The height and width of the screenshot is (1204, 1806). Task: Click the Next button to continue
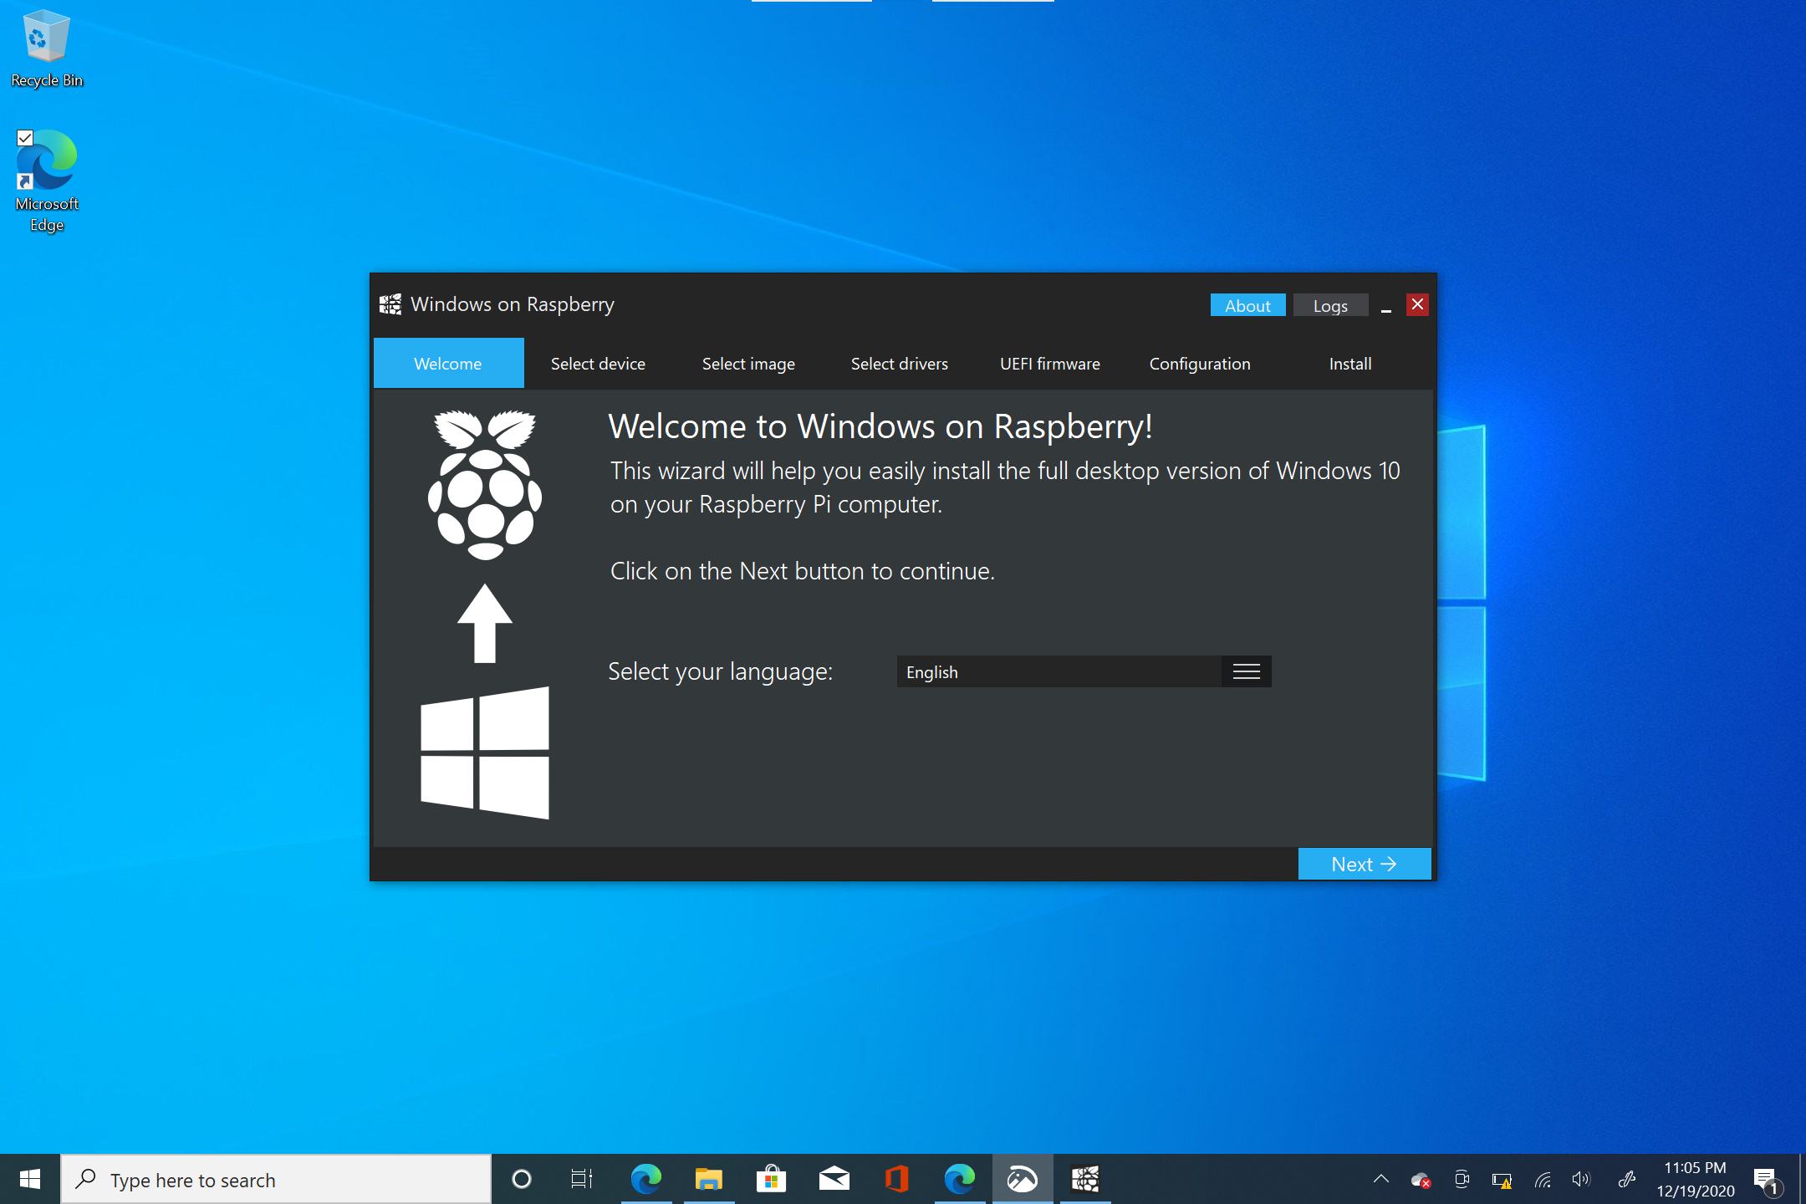click(1364, 864)
